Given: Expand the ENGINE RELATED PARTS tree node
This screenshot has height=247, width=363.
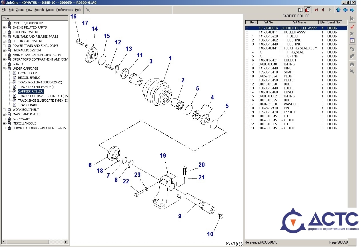Looking at the screenshot, I should (4, 27).
